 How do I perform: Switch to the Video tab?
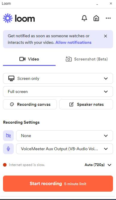pos(29,59)
